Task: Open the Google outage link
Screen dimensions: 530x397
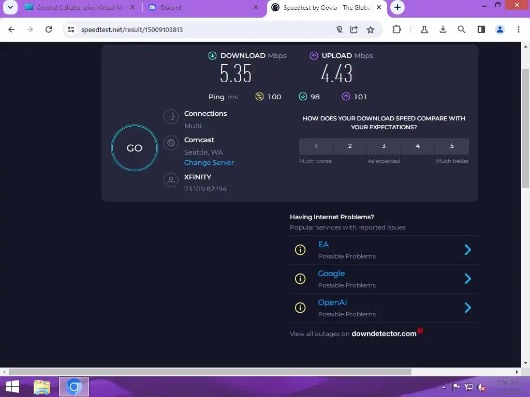Action: click(x=331, y=273)
